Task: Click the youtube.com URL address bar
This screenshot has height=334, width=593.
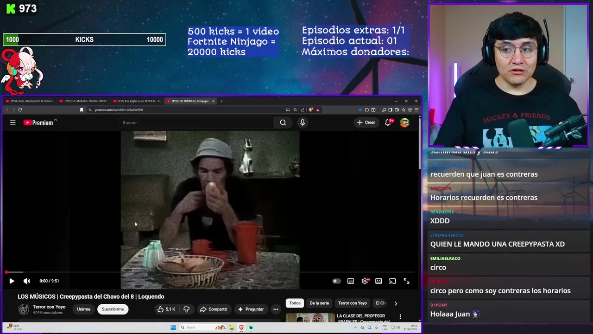Action: [x=185, y=110]
